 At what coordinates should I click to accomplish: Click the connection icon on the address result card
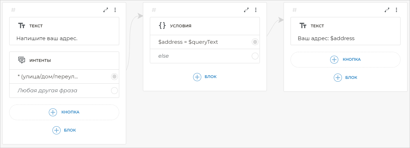pyautogui.click(x=387, y=10)
